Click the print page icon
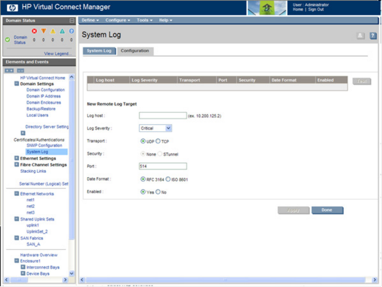382x287 pixels. tap(360, 36)
